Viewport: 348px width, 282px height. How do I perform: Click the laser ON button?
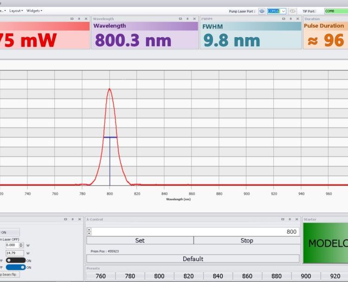pyautogui.click(x=9, y=232)
